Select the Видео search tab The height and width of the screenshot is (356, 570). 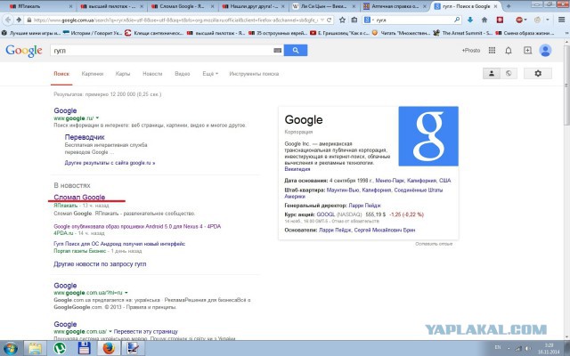182,74
